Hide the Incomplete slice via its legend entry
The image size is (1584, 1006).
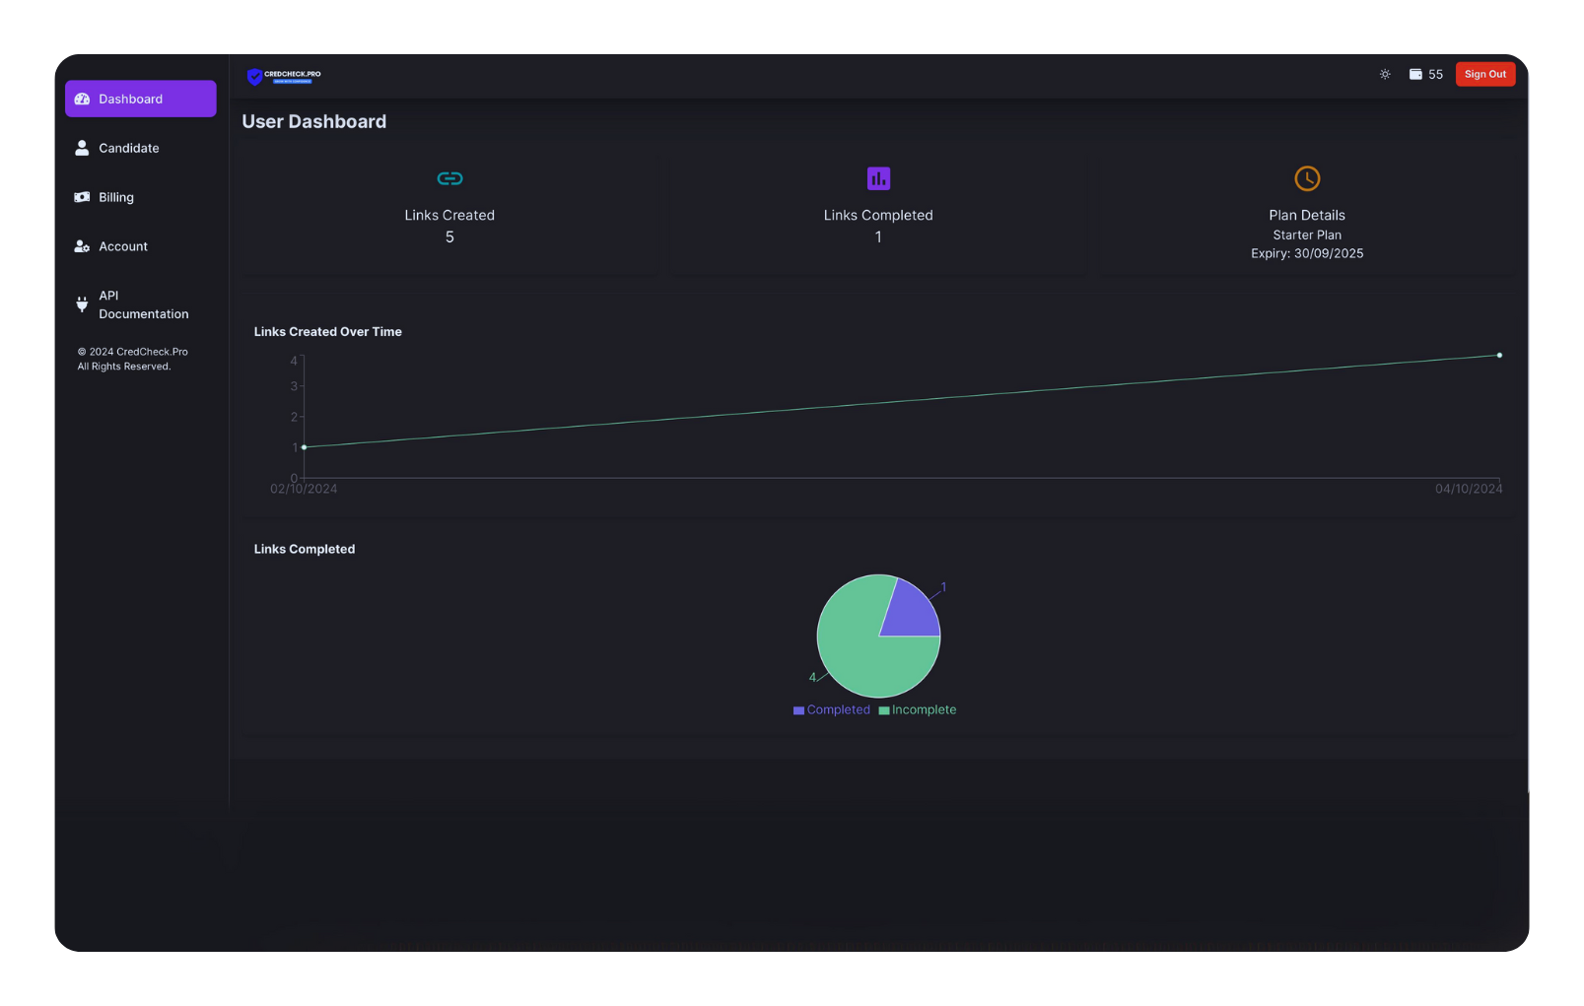[917, 709]
